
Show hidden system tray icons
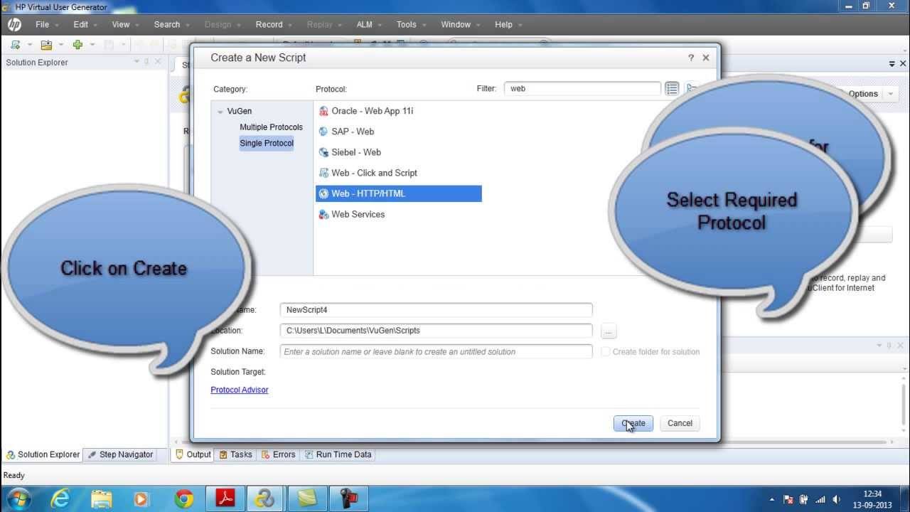pos(772,499)
